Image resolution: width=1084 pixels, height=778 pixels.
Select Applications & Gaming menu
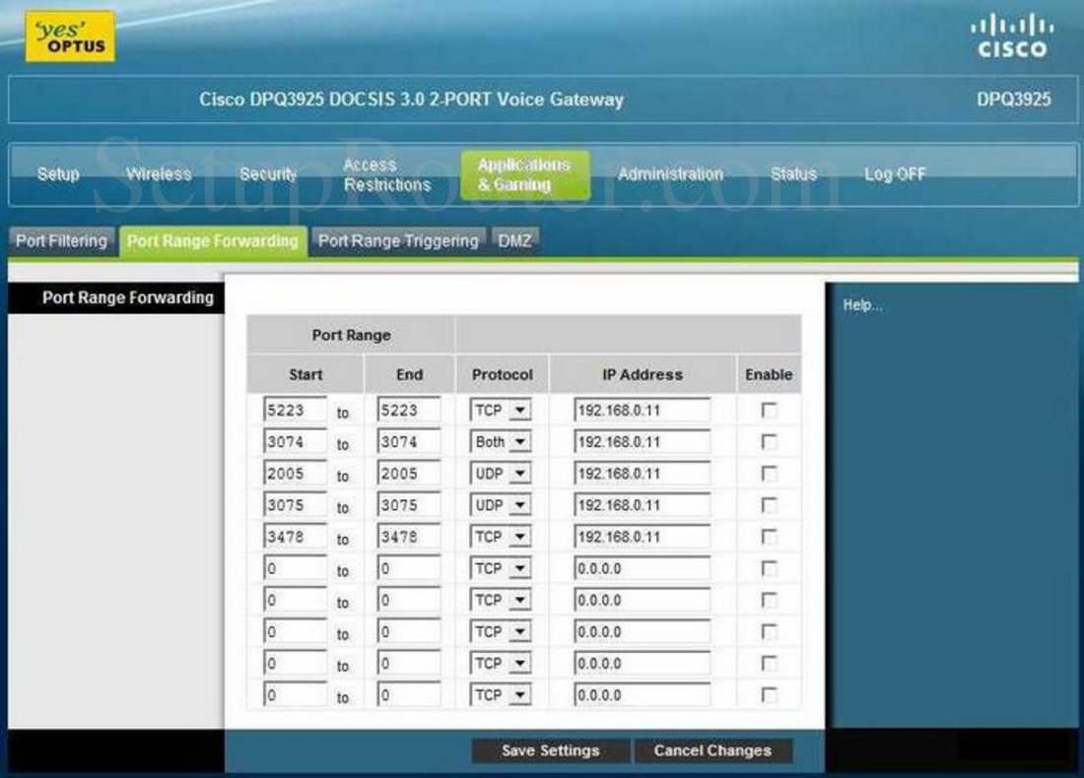click(x=524, y=175)
